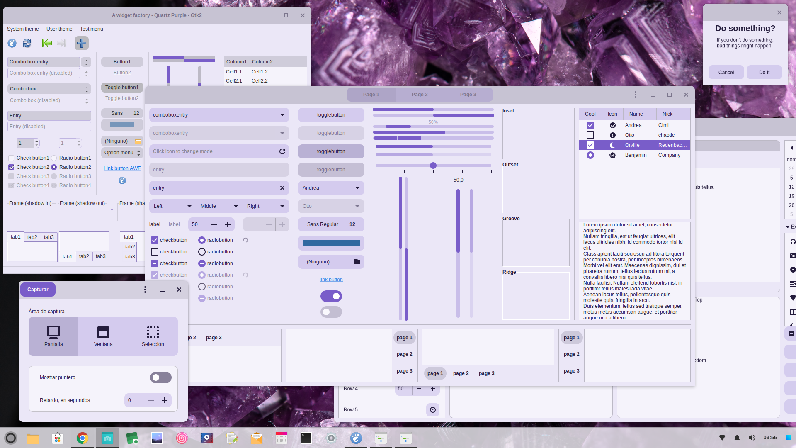796x448 pixels.
Task: Open the blue color button in main window
Action: click(x=331, y=243)
